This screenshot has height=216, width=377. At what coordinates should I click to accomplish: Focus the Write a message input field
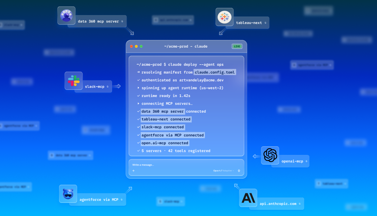186,167
